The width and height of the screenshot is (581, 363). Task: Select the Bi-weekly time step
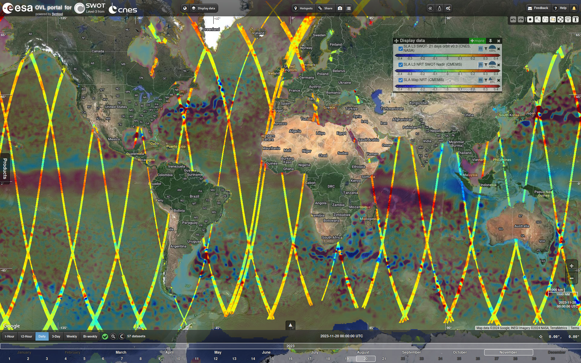(90, 336)
